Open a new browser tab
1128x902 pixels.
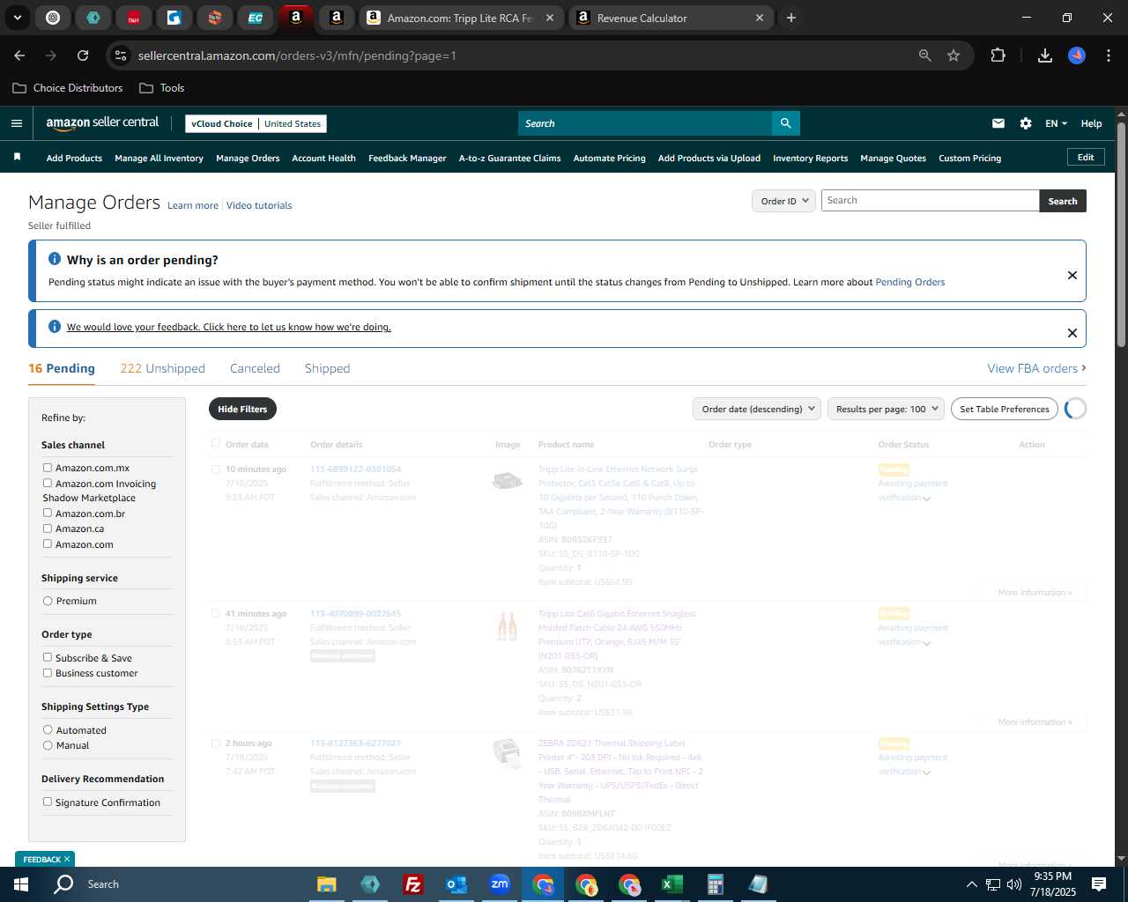tap(791, 18)
